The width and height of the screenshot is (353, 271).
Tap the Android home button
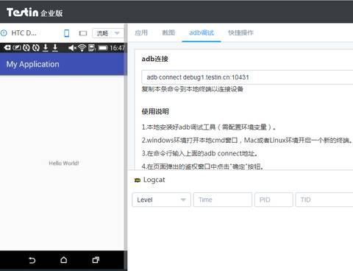[x=64, y=260]
